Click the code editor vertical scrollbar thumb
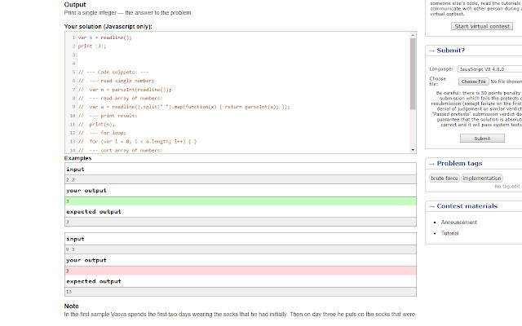The width and height of the screenshot is (522, 326). click(413, 74)
